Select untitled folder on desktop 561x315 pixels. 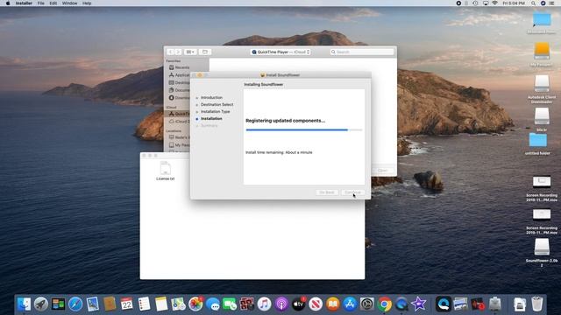[x=537, y=143]
